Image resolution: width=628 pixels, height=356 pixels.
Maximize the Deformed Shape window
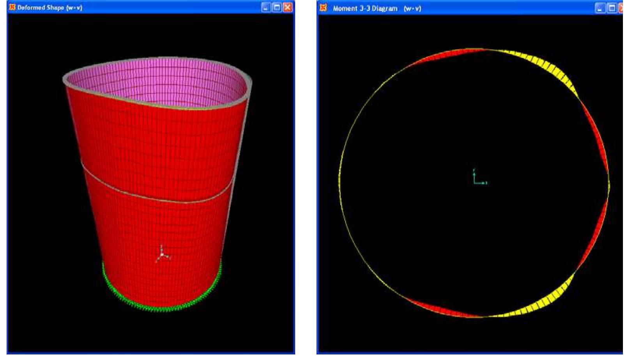point(277,7)
